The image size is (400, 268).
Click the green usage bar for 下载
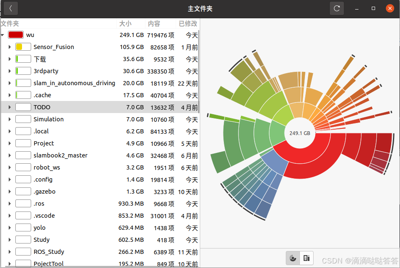point(23,59)
